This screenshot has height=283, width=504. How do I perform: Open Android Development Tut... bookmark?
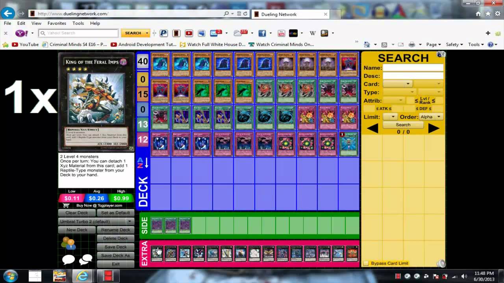[144, 44]
